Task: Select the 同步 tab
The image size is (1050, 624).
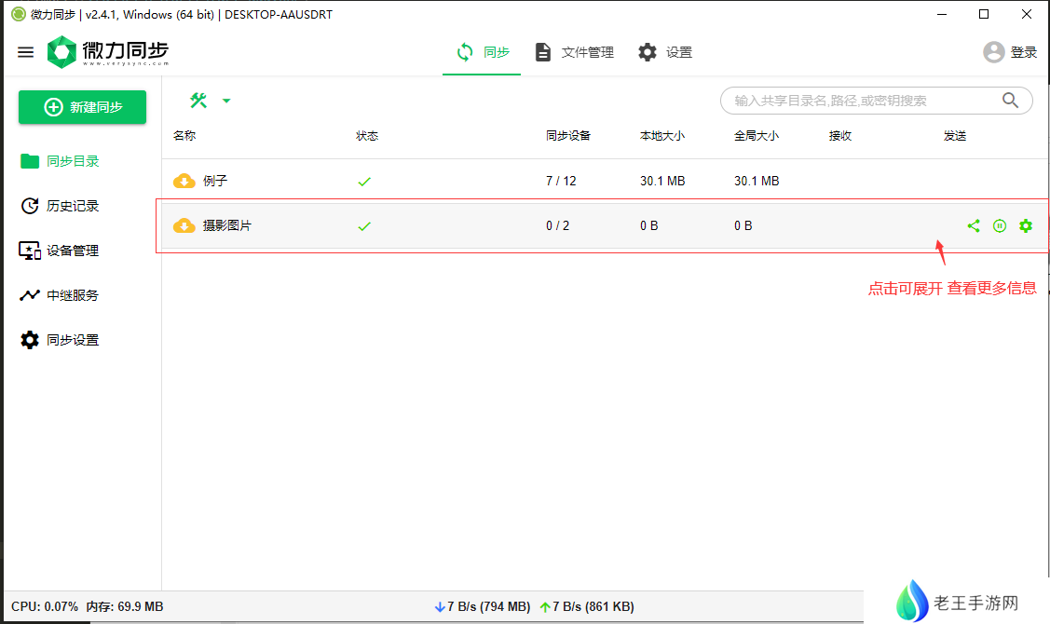Action: pyautogui.click(x=483, y=52)
